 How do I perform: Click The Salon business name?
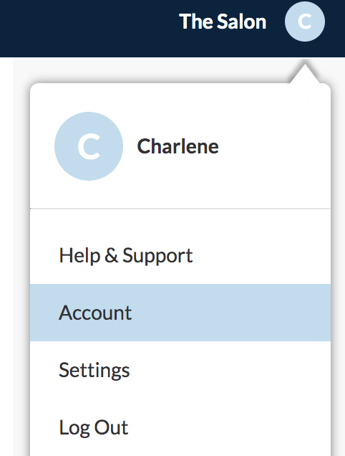pyautogui.click(x=223, y=22)
